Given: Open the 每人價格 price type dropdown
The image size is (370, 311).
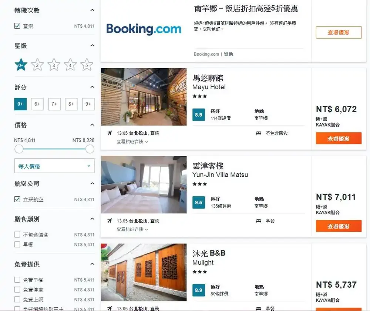Looking at the screenshot, I should click(x=54, y=166).
